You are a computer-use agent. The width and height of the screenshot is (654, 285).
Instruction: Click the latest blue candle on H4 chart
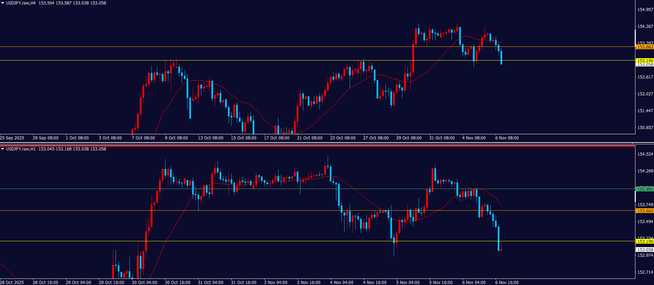click(502, 57)
